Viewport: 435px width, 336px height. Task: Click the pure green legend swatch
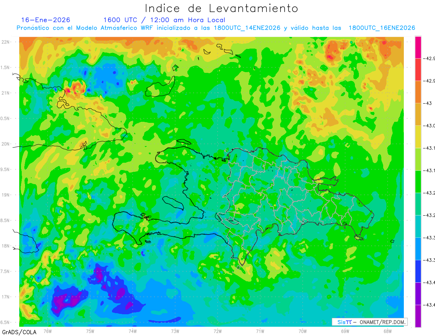coord(418,182)
